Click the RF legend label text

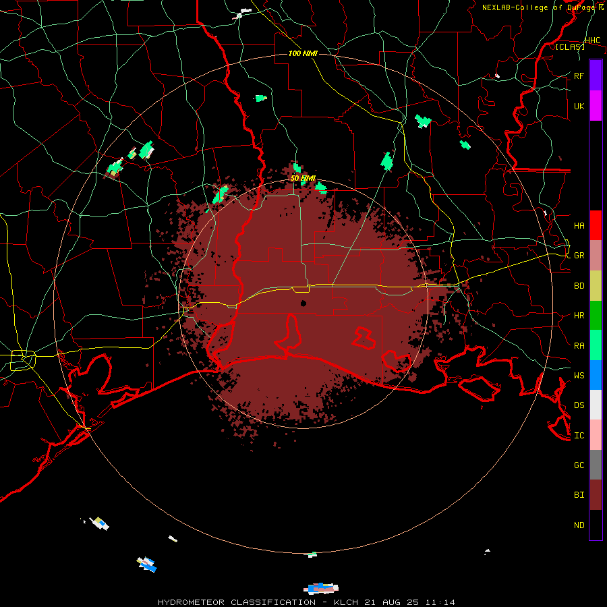[x=579, y=76]
